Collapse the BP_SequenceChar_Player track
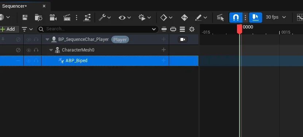 tap(47, 40)
